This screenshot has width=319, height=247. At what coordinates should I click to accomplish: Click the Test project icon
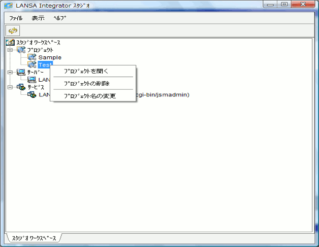pos(32,64)
